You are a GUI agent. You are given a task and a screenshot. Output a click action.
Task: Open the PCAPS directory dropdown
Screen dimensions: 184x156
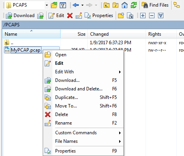[x=47, y=5]
